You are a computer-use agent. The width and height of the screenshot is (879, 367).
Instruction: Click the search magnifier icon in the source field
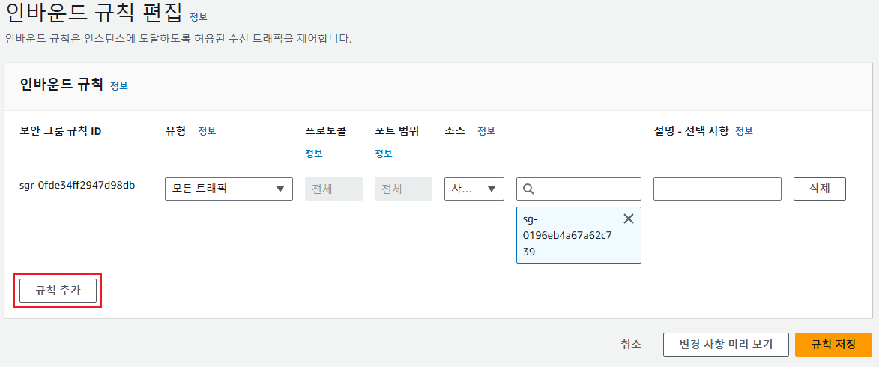(528, 189)
